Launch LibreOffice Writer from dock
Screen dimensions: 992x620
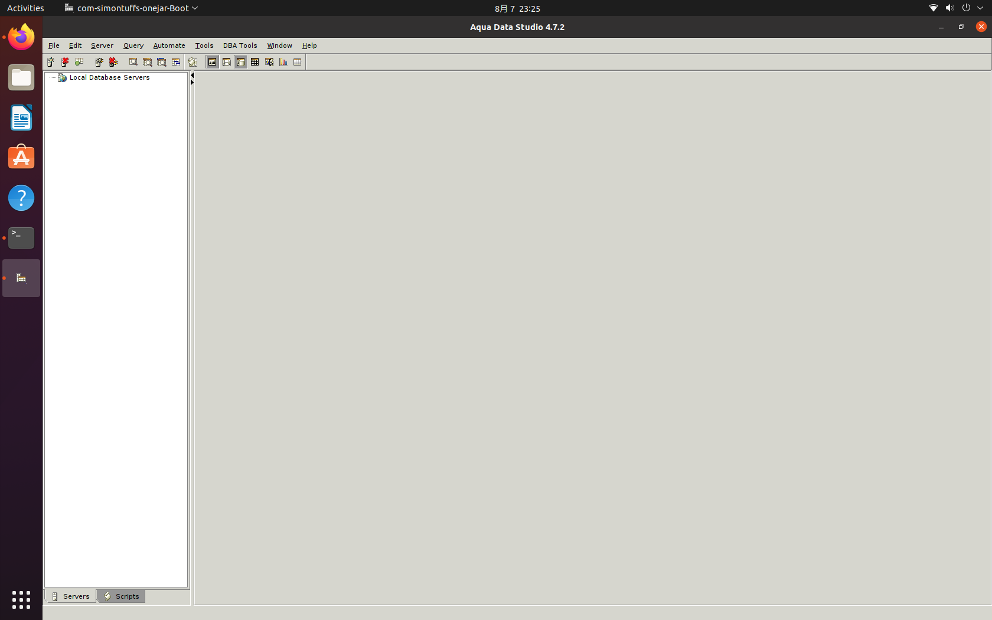(21, 118)
